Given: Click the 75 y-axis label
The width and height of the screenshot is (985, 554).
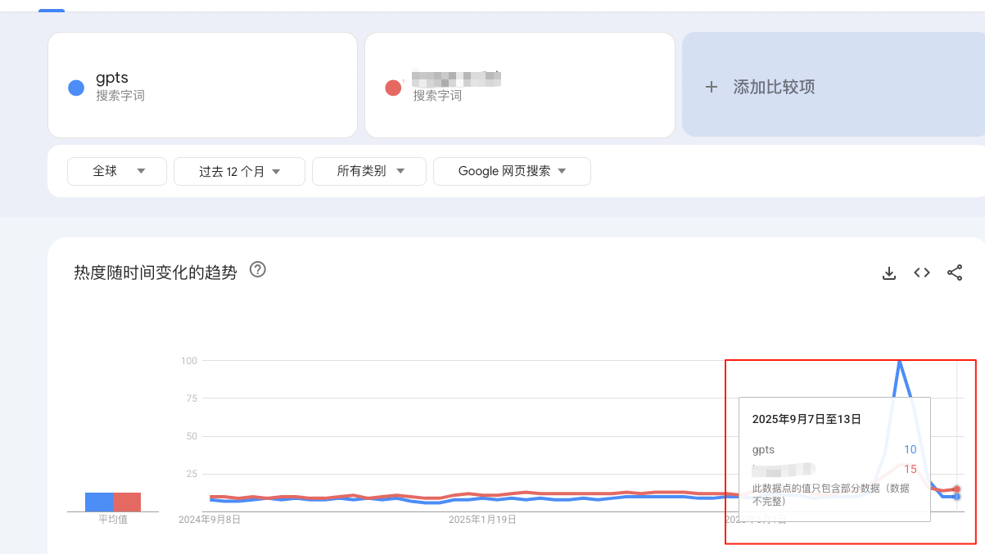Looking at the screenshot, I should [x=192, y=399].
